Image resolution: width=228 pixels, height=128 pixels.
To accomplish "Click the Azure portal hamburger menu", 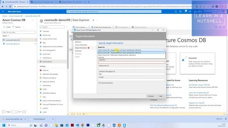I will pos(3,11).
